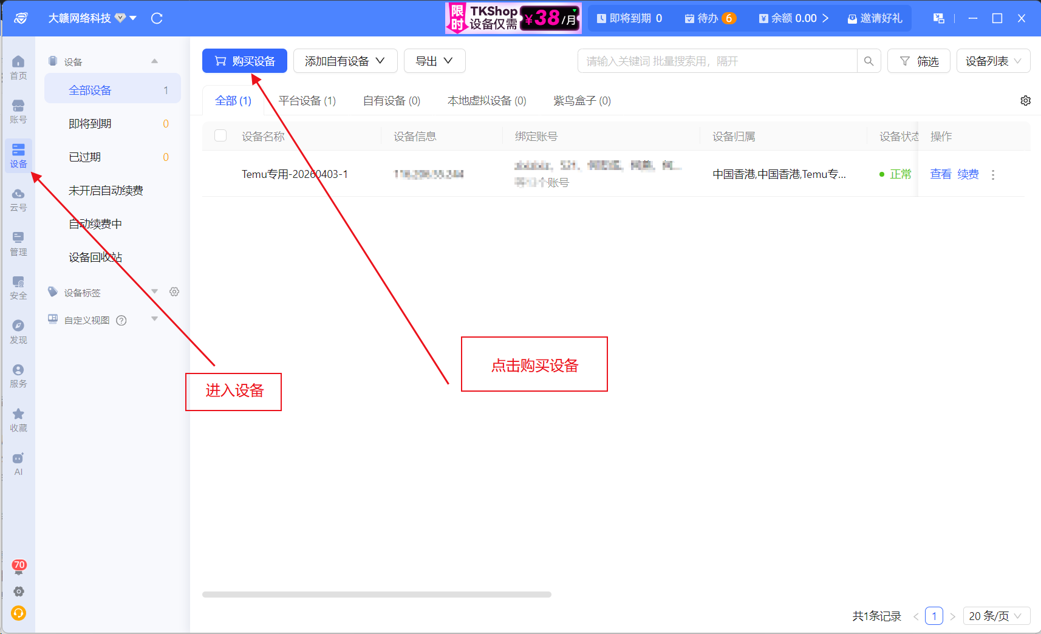Select the 设备 devices sidebar icon
Image resolution: width=1041 pixels, height=634 pixels.
18,156
